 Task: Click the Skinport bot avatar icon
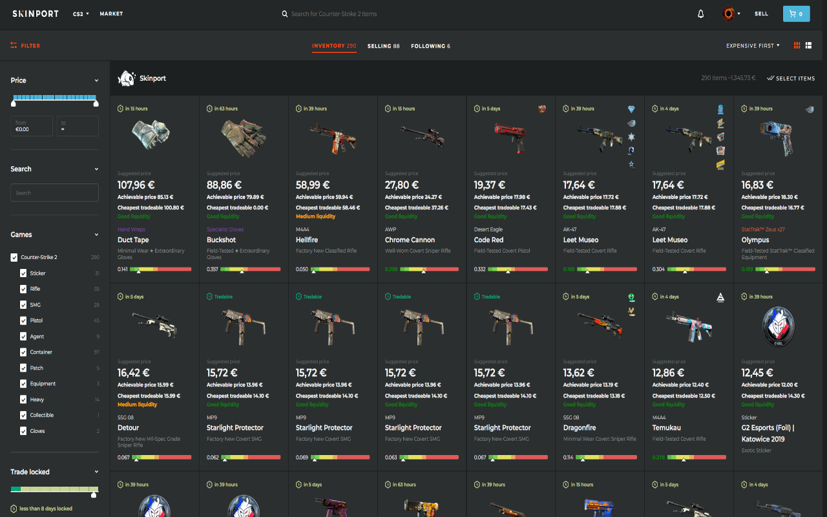[x=126, y=78]
